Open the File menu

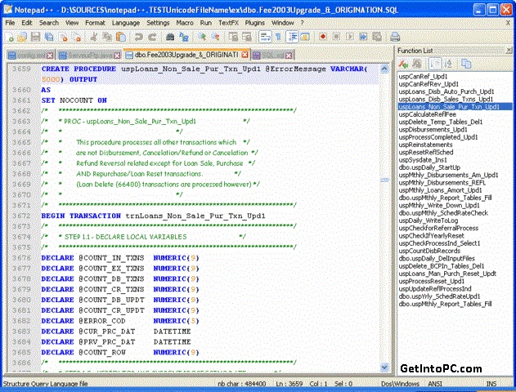10,23
